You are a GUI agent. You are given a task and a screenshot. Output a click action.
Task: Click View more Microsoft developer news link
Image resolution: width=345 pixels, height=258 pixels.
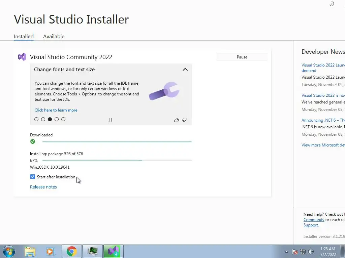[323, 145]
